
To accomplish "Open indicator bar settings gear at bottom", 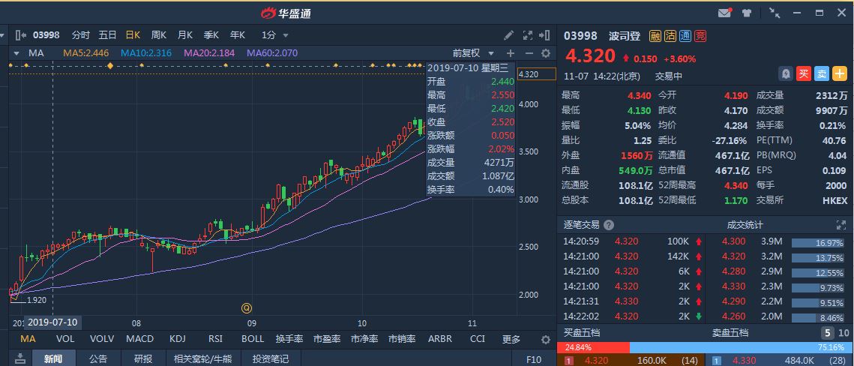I will coord(546,339).
